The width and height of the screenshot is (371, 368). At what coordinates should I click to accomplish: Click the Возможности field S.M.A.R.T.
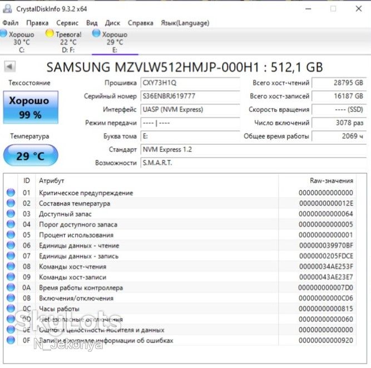tap(254, 163)
